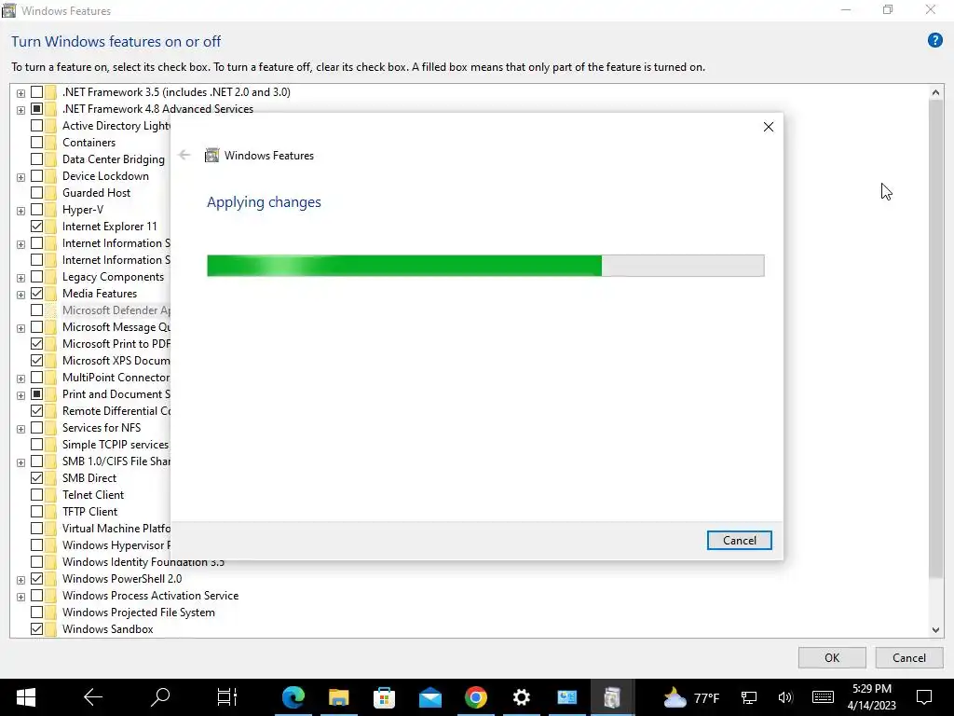Open taskbar Search magnifier
Screen dimensions: 954x716
[160, 697]
